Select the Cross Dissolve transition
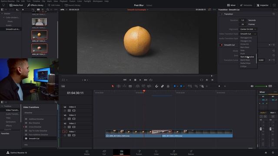The image size is (278, 156). coord(40,127)
